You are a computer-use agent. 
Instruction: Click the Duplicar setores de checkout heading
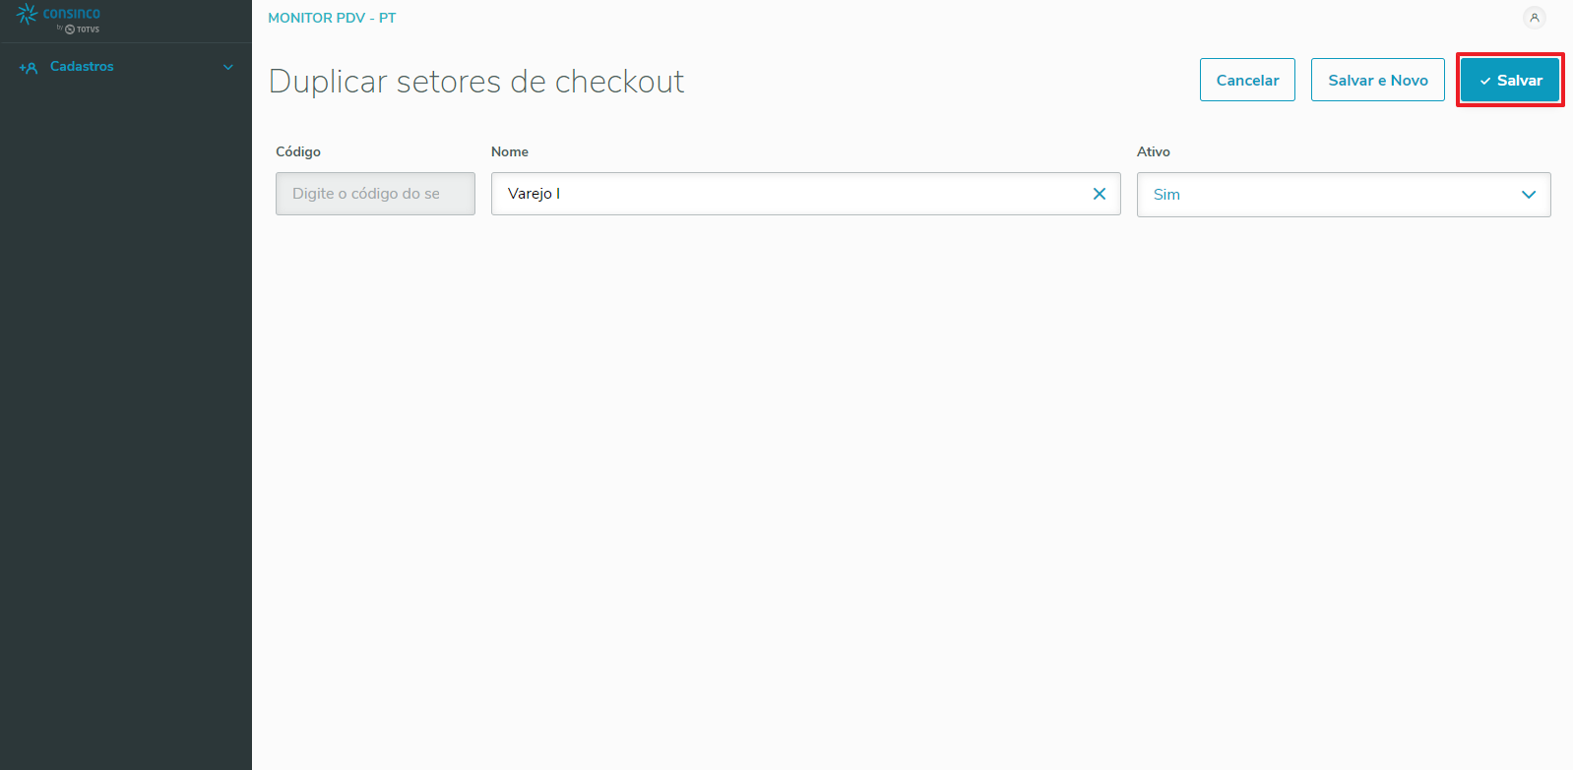coord(476,82)
